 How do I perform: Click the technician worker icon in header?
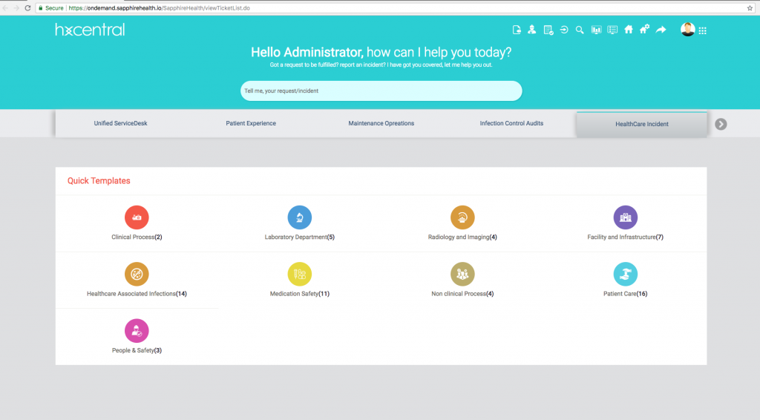[532, 30]
